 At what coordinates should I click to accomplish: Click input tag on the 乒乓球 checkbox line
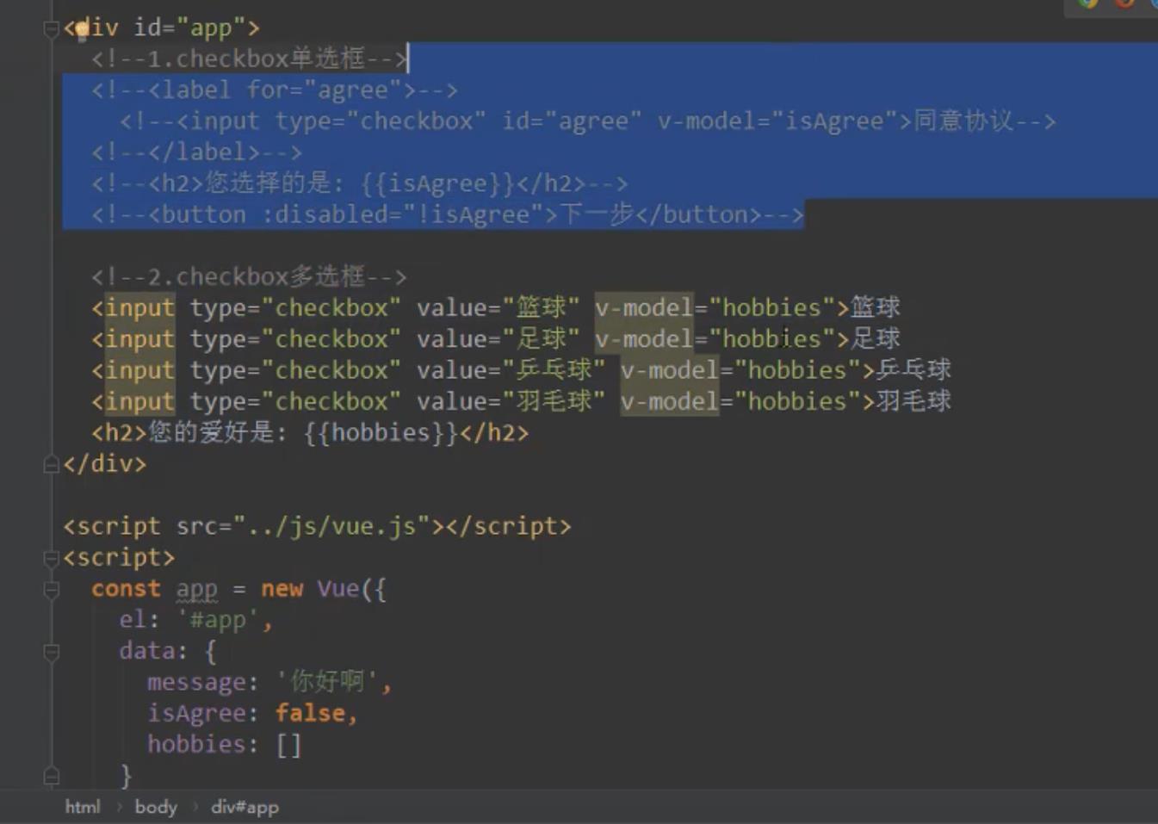[x=139, y=369]
